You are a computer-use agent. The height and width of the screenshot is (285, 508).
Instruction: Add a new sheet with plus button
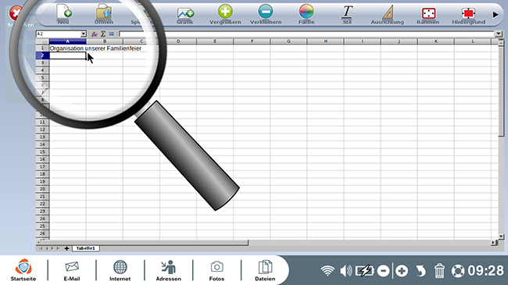(x=66, y=248)
